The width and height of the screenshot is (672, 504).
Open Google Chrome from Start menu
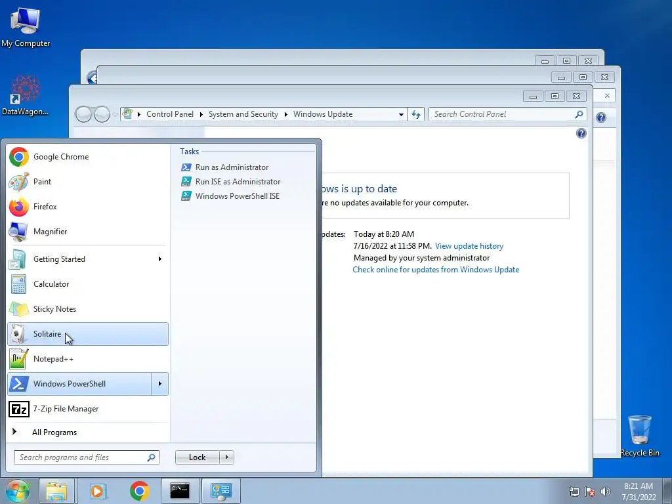pyautogui.click(x=88, y=157)
